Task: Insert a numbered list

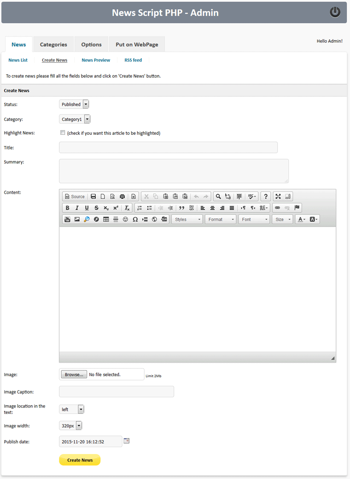Action: pyautogui.click(x=140, y=208)
